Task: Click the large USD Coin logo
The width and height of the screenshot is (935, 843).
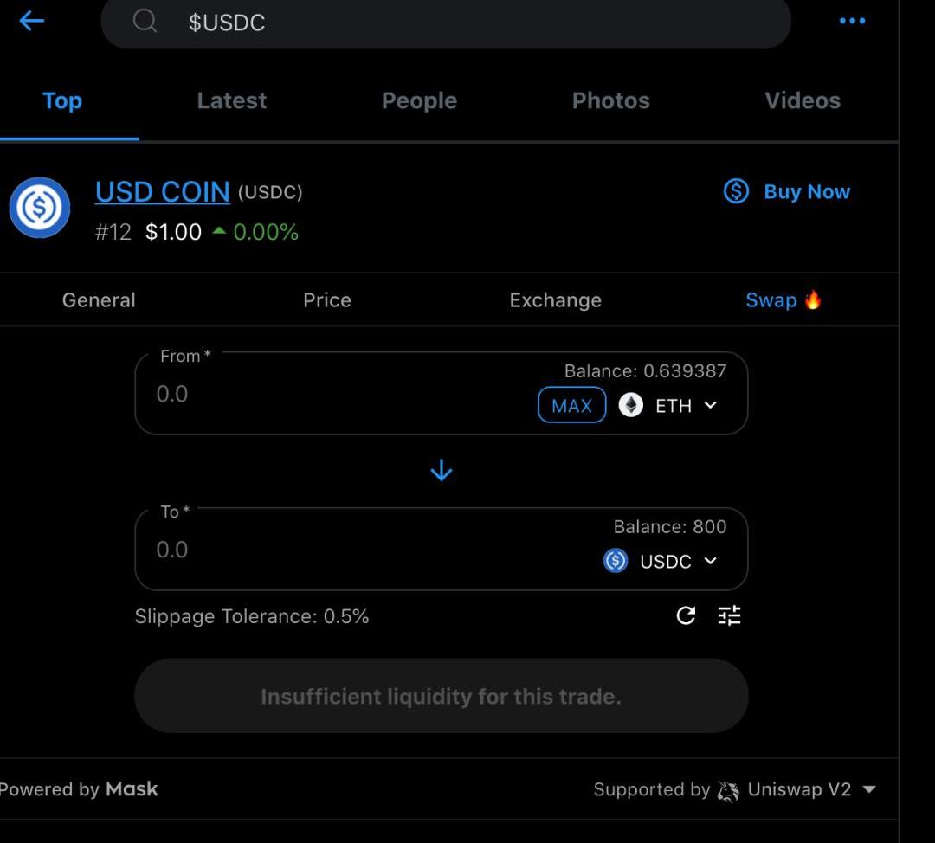Action: click(x=40, y=208)
